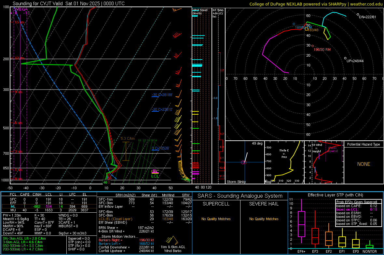
Task: Click the College of DuPage NEXLAB credit text
Action: (x=316, y=4)
